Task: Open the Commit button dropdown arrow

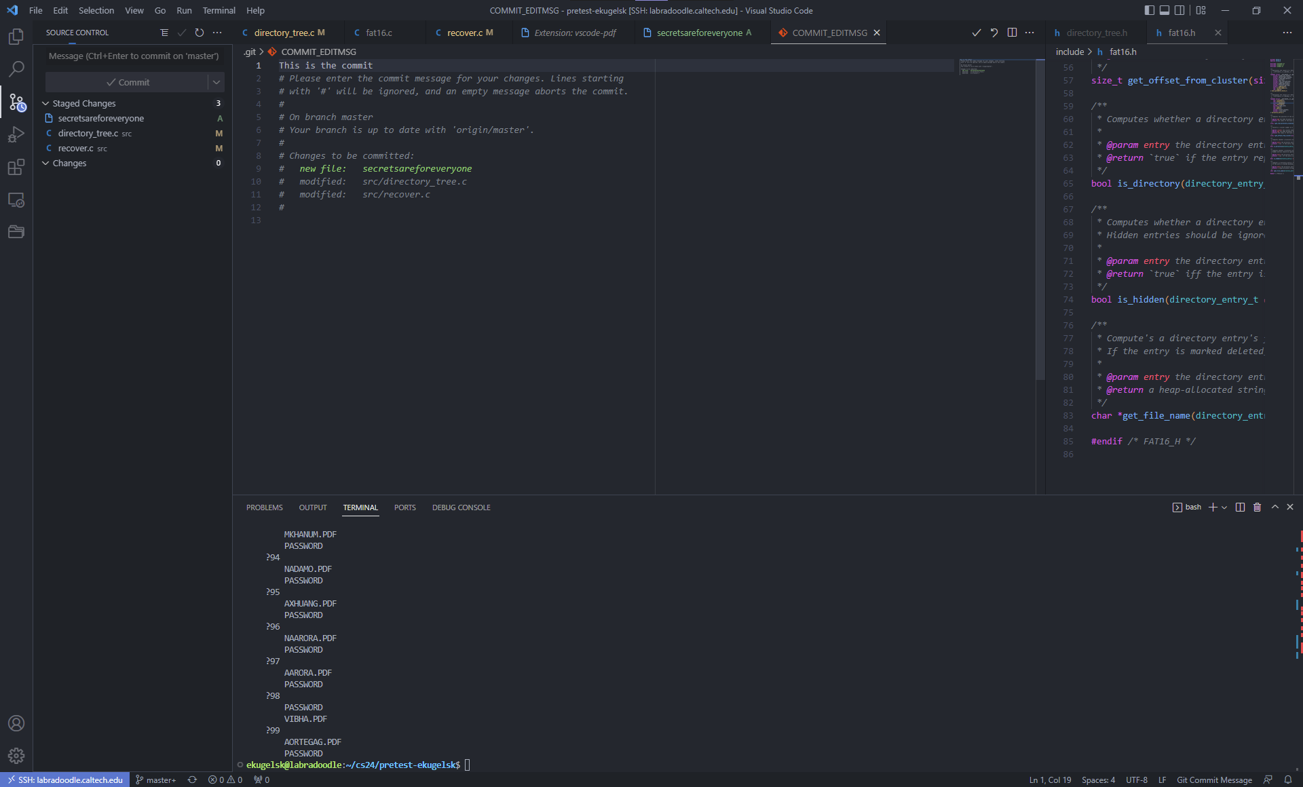Action: [216, 82]
